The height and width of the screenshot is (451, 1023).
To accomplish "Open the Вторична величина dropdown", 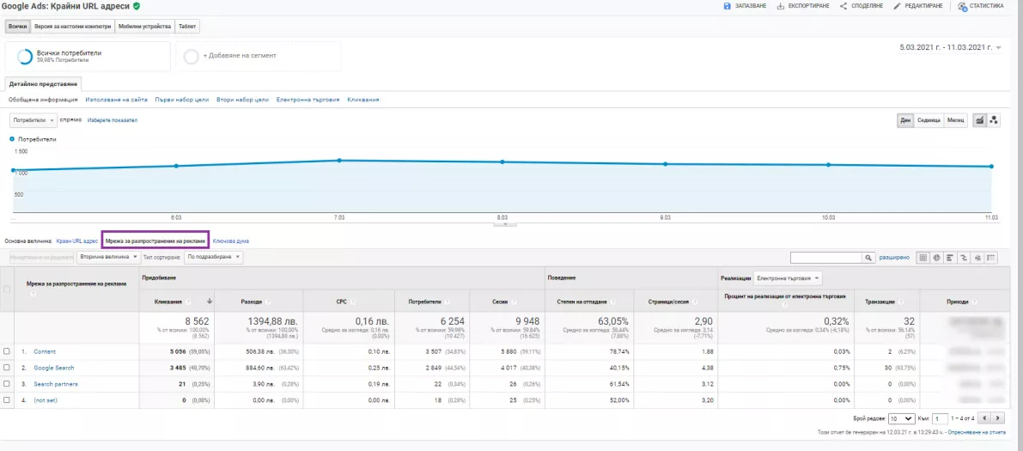I will pyautogui.click(x=108, y=257).
